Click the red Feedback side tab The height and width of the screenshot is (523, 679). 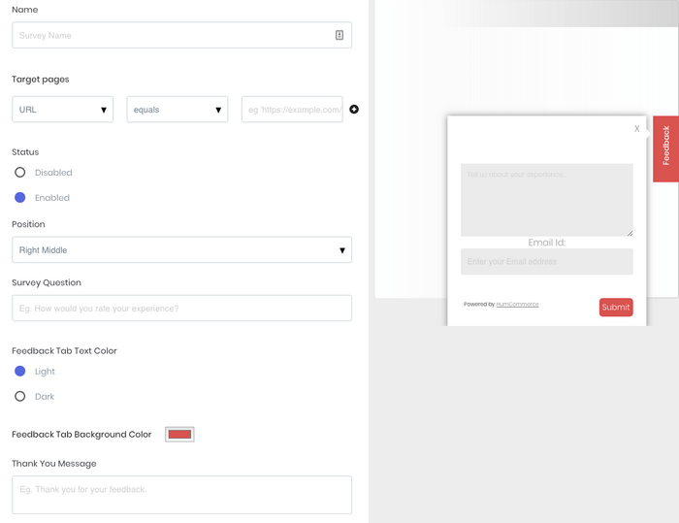(x=666, y=148)
